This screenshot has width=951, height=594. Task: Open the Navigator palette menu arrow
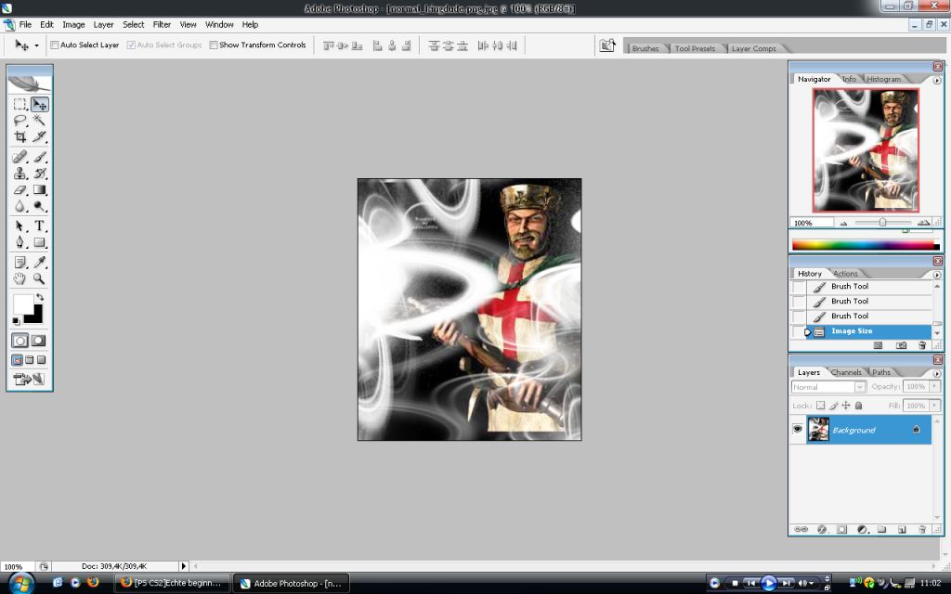pyautogui.click(x=937, y=80)
